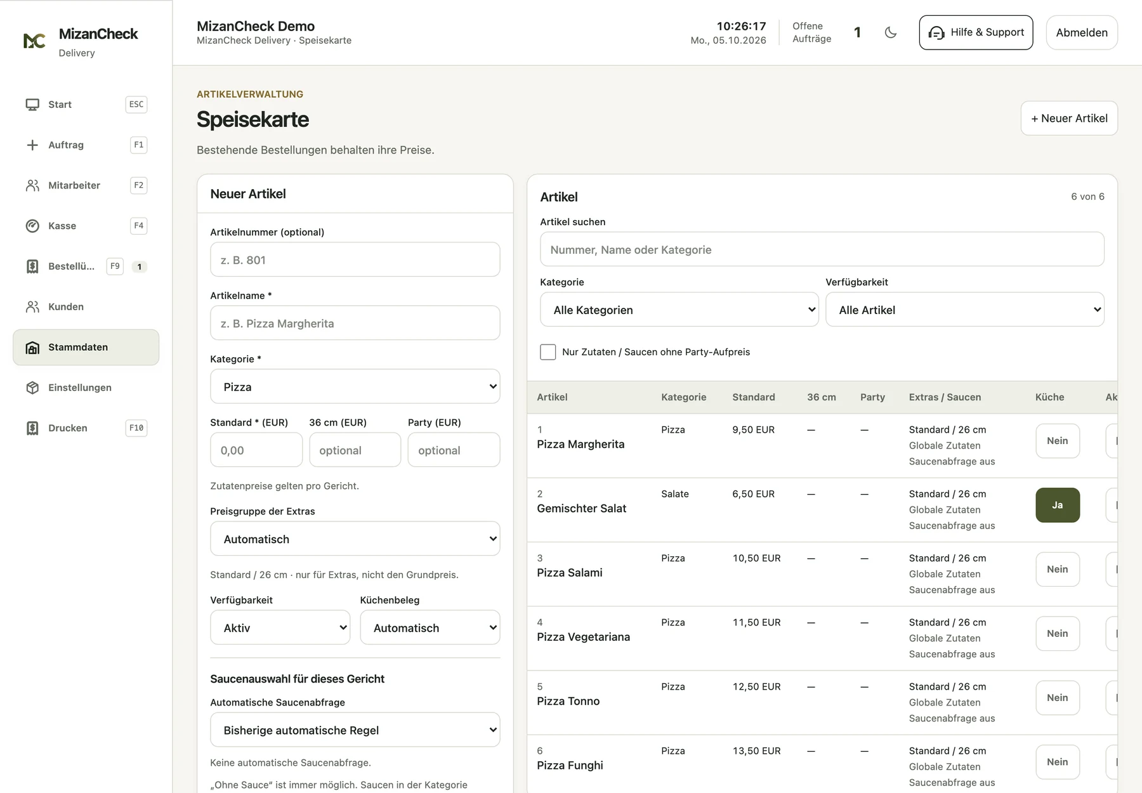Image resolution: width=1142 pixels, height=793 pixels.
Task: Click the + Neuer Artikel button
Action: click(x=1069, y=119)
